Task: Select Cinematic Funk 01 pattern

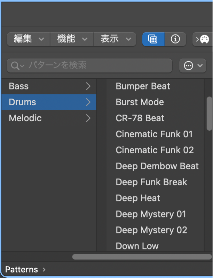Action: (x=154, y=134)
